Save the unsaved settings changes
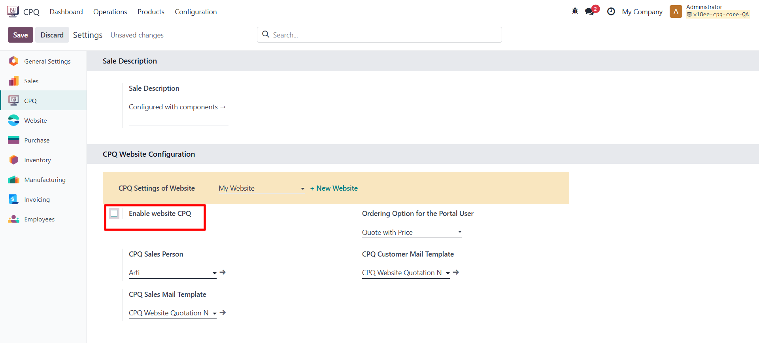Screen dimensions: 759x343 (x=20, y=35)
